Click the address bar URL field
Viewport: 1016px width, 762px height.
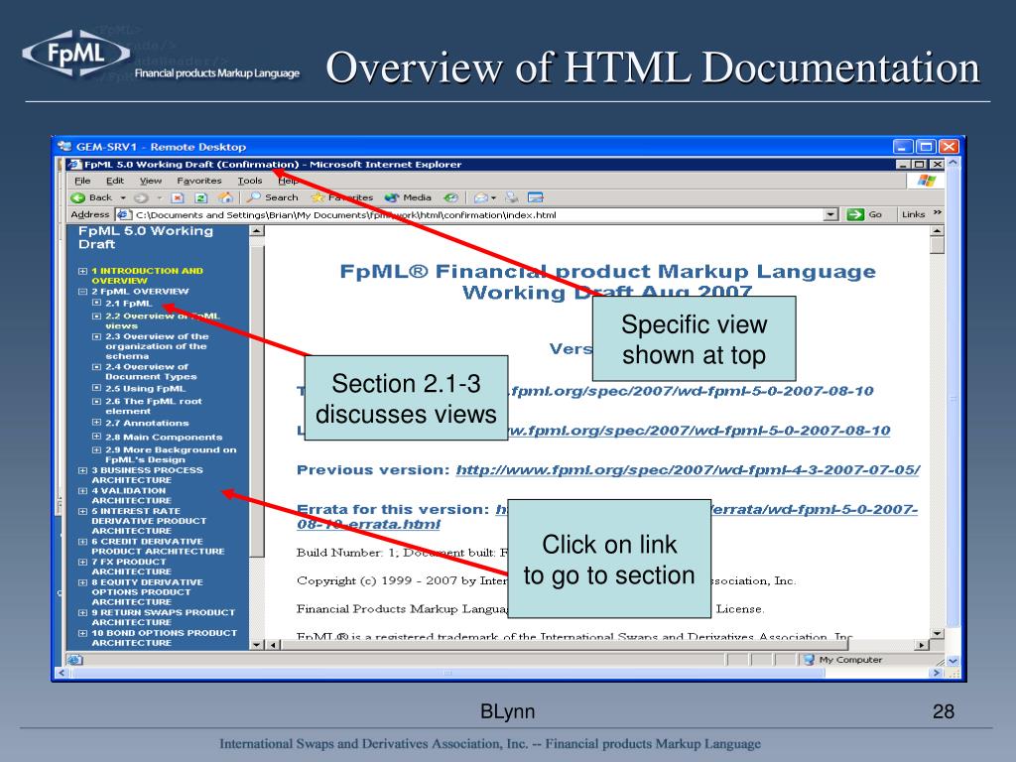click(477, 214)
